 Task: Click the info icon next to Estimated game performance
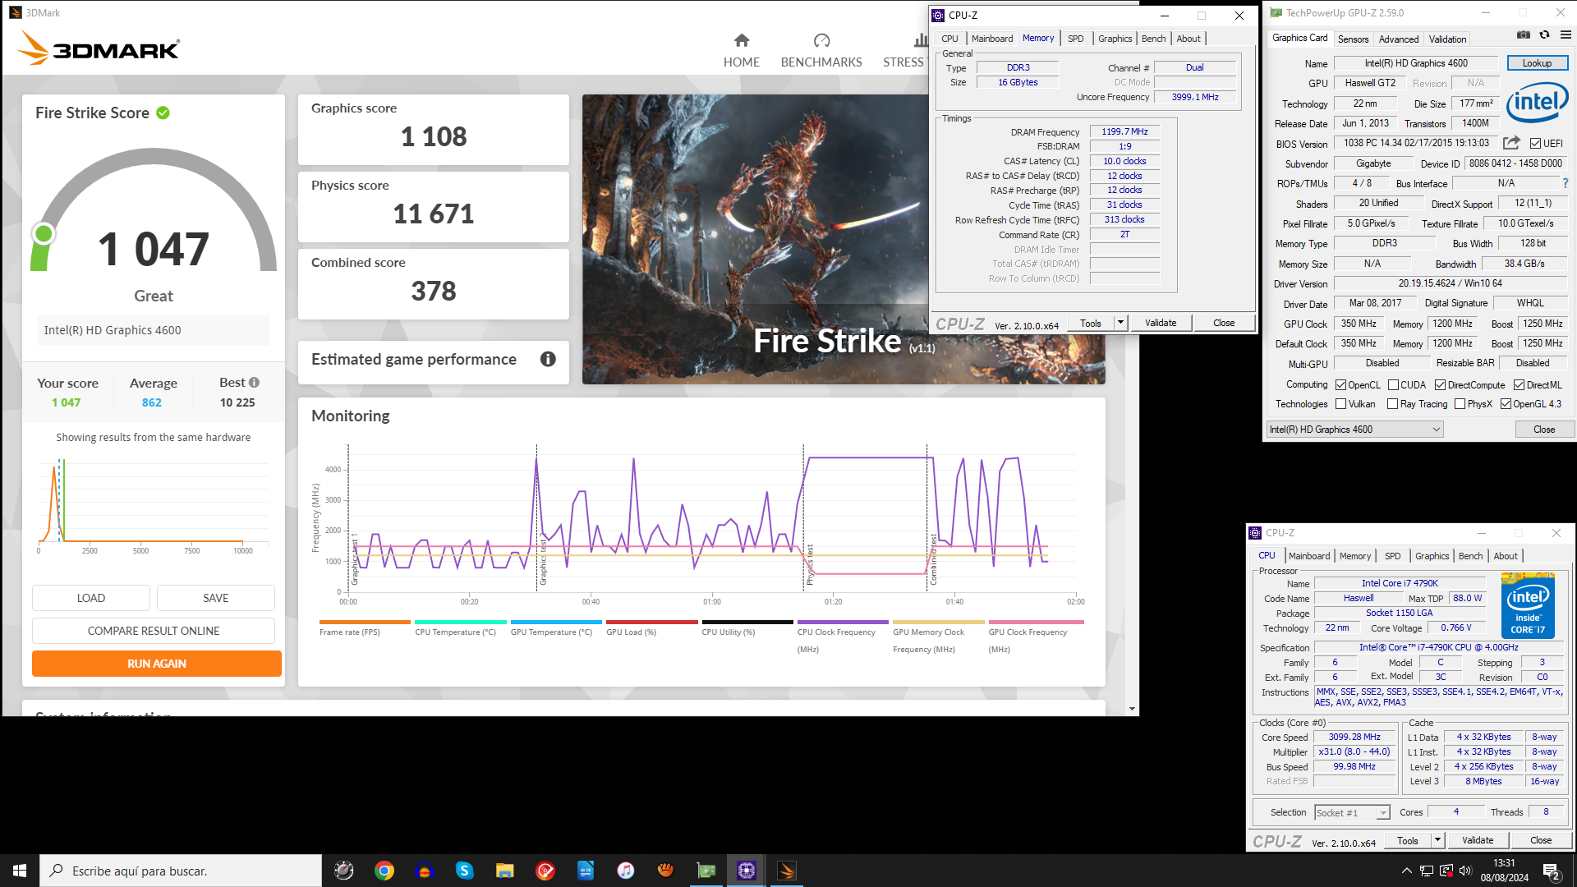pyautogui.click(x=548, y=360)
